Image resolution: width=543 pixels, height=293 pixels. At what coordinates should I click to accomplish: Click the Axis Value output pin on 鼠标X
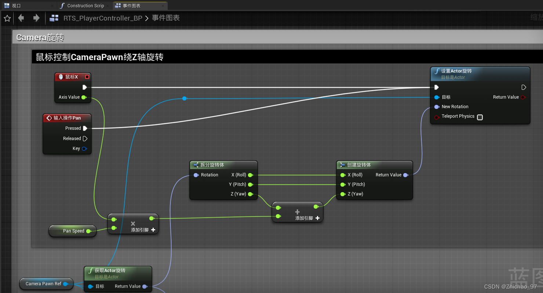click(x=84, y=97)
